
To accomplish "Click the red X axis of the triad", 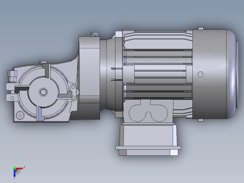I will coord(20,168).
